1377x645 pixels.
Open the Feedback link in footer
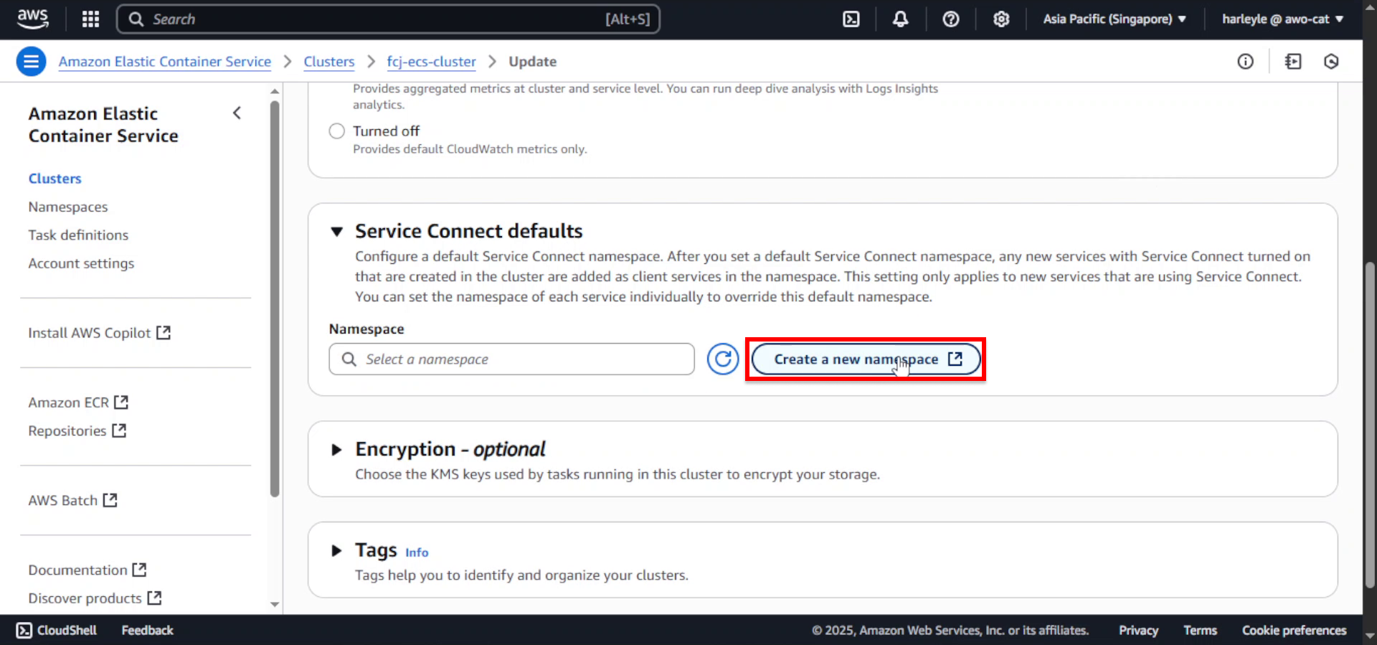(147, 630)
